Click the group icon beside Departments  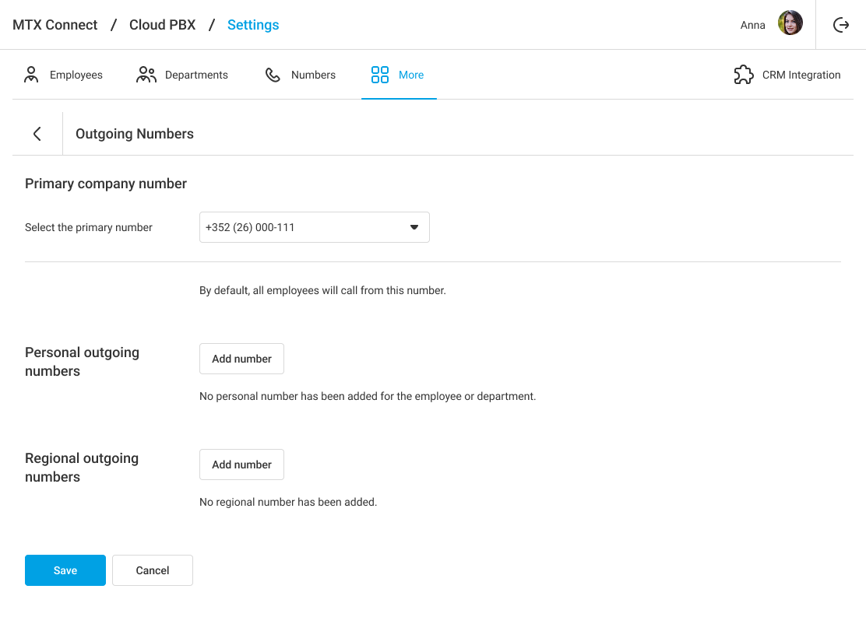[146, 75]
